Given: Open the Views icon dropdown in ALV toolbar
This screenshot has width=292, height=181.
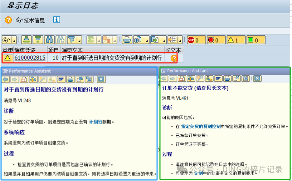Looking at the screenshot, I should tap(141, 40).
